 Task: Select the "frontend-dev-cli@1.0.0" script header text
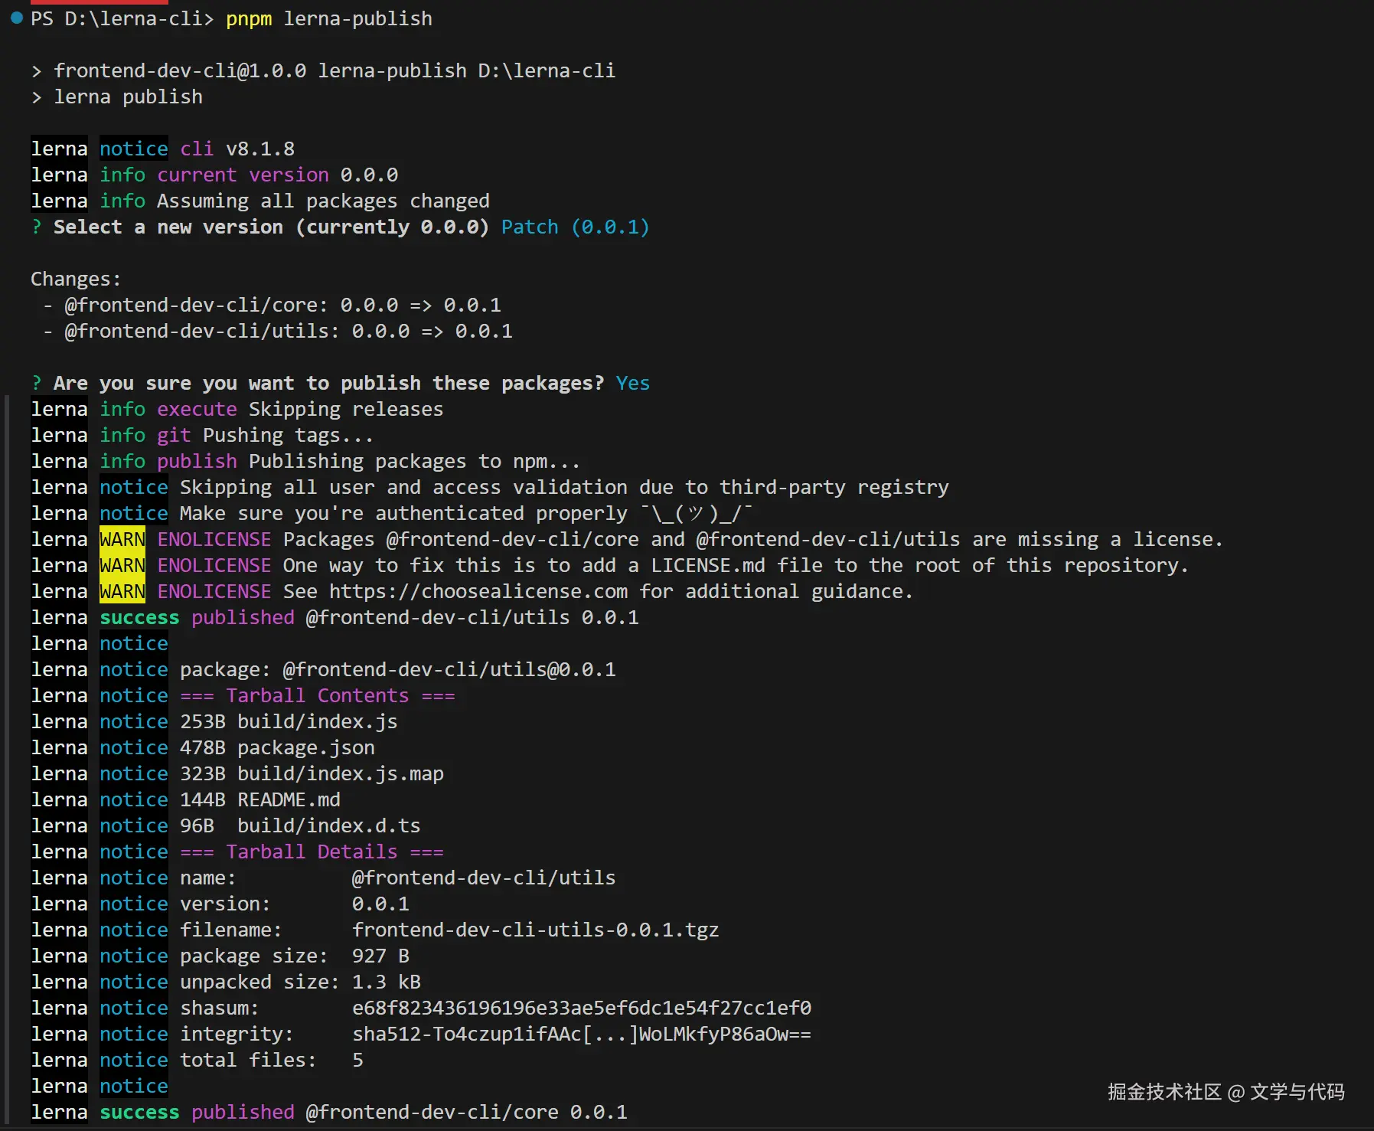coord(180,70)
